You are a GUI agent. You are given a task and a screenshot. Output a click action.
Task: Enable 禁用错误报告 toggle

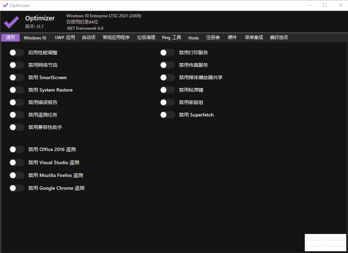(17, 102)
